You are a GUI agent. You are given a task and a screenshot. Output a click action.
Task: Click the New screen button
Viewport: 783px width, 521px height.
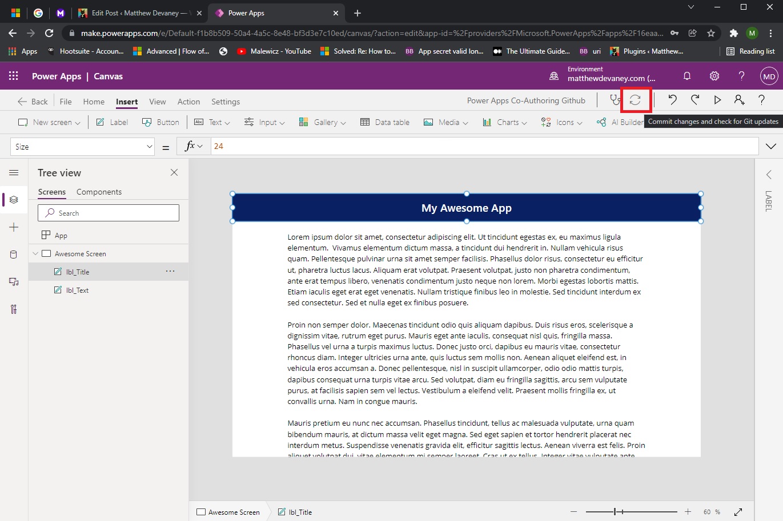click(x=49, y=122)
